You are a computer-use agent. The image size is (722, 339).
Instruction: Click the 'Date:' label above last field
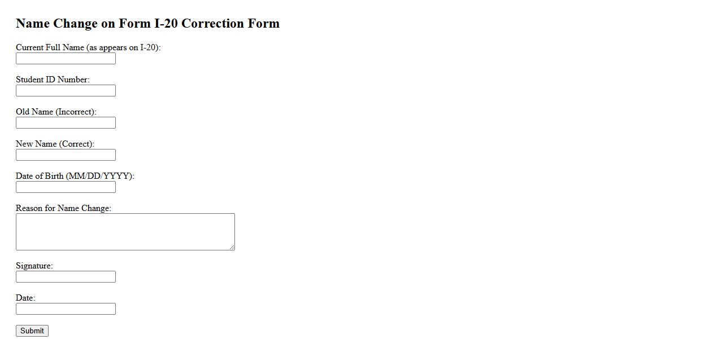click(25, 298)
